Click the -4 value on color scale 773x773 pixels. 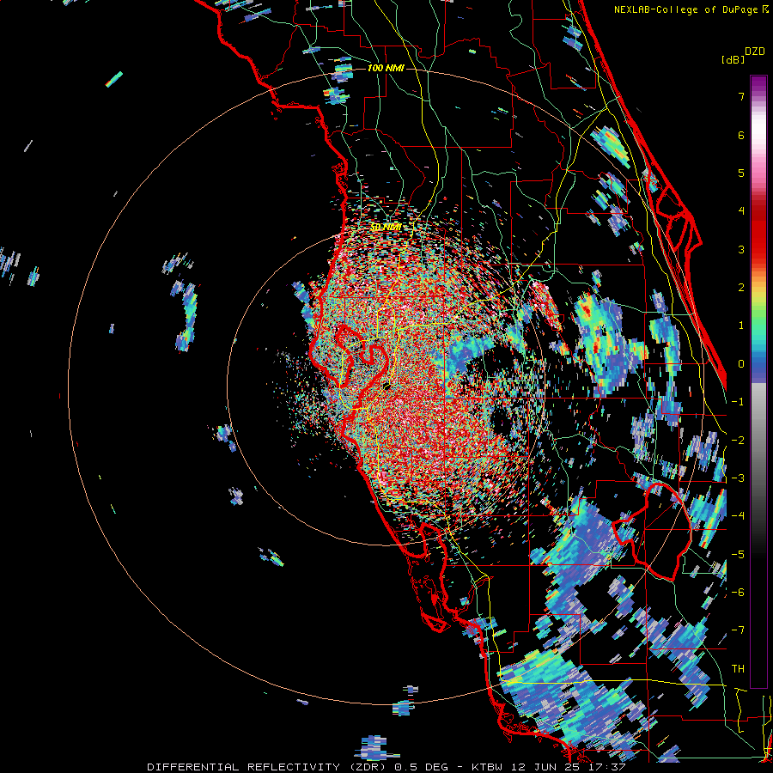(x=738, y=516)
